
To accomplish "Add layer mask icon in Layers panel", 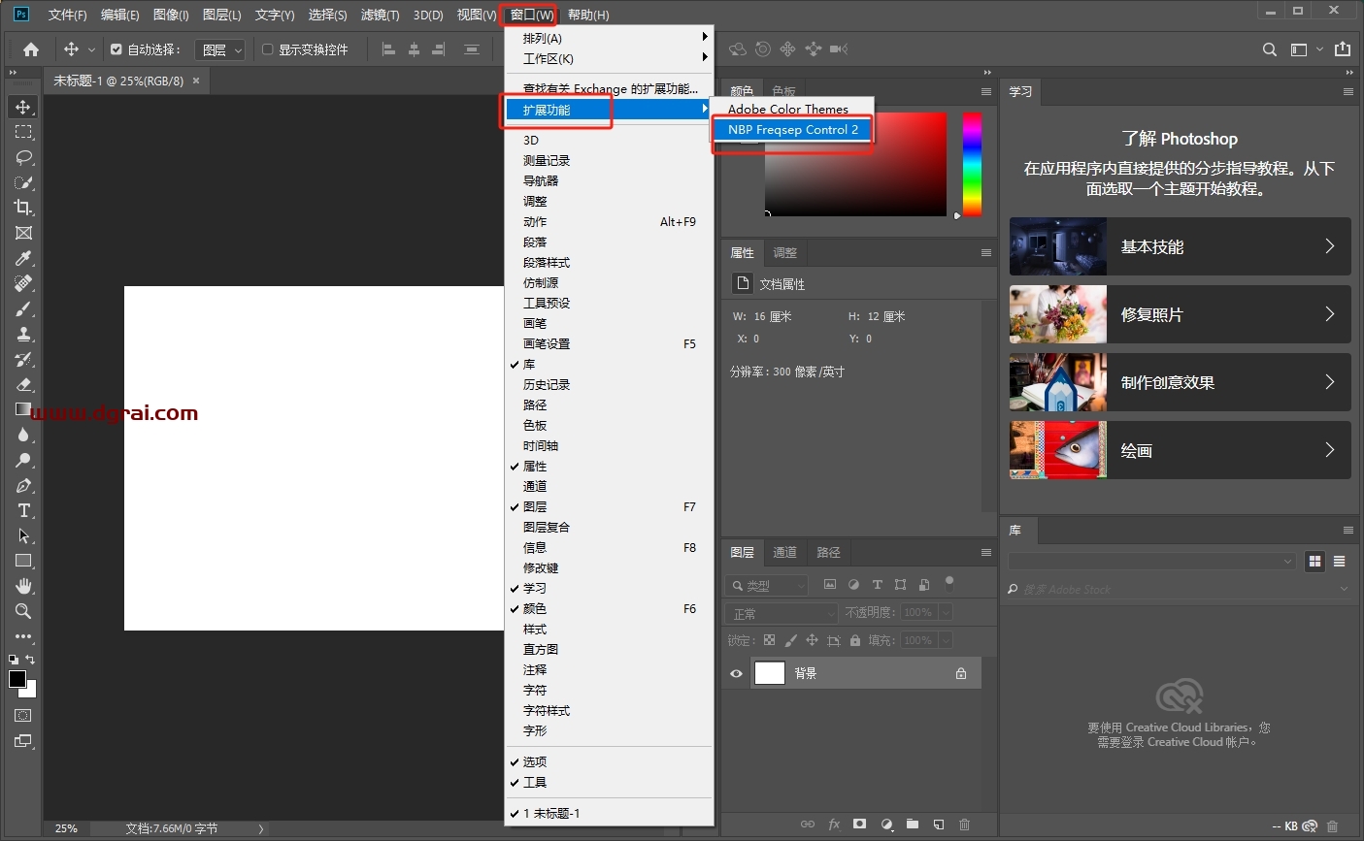I will tap(859, 825).
